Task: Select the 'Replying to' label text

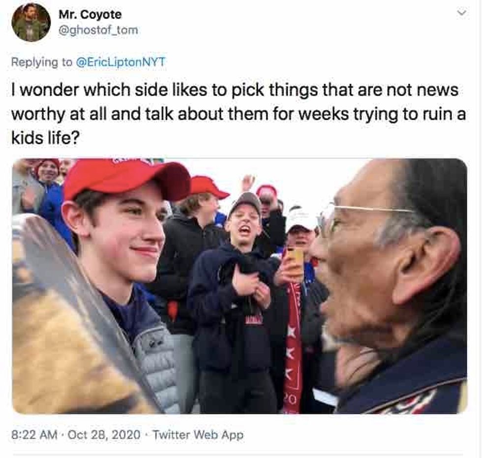Action: click(42, 62)
